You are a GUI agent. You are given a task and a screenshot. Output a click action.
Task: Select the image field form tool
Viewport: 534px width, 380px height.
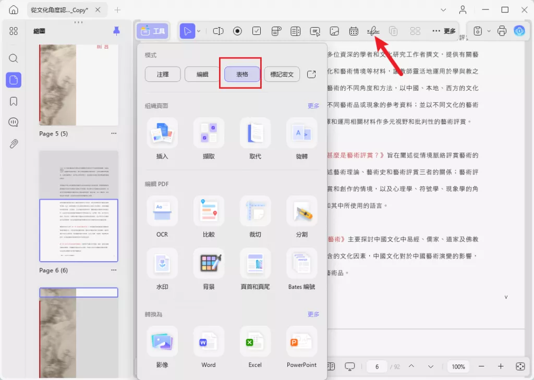point(334,31)
